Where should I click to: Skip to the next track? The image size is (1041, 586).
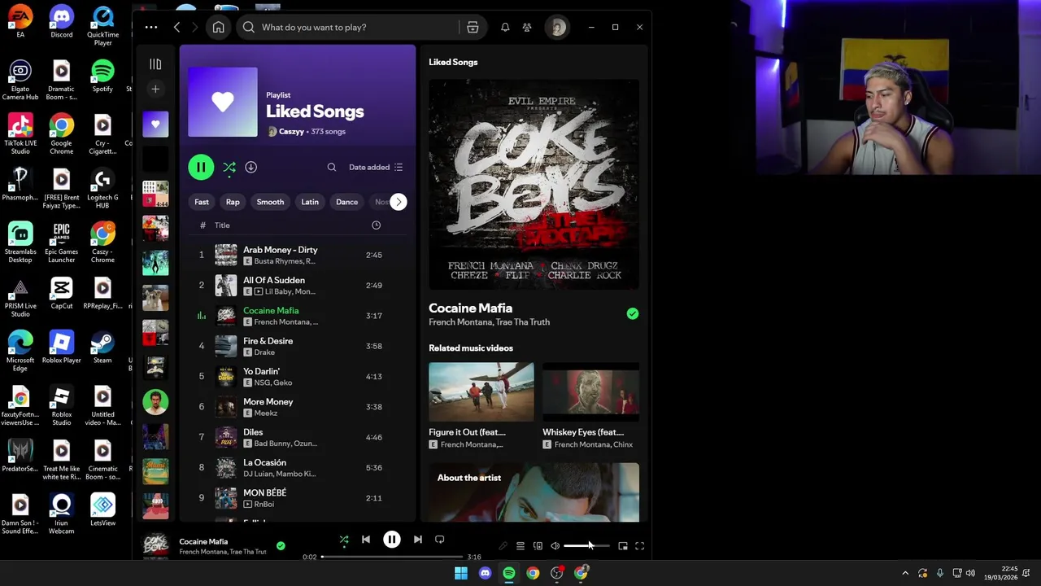pos(417,540)
